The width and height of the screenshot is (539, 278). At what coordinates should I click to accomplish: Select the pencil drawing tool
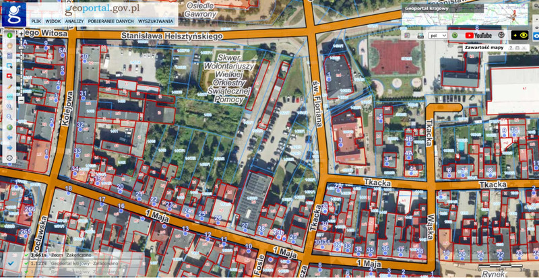pyautogui.click(x=10, y=86)
